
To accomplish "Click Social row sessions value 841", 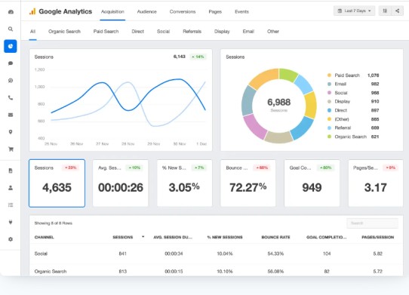I will [x=122, y=254].
